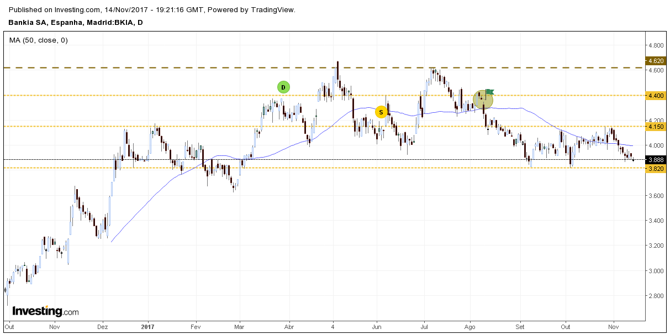This screenshot has width=670, height=334.
Task: Click the 4.000 price axis value
Action: (x=656, y=145)
